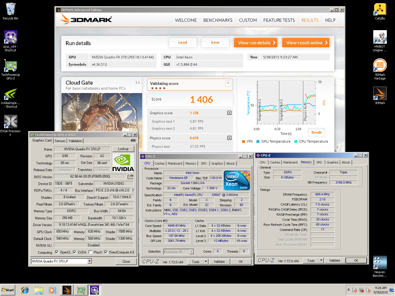
Task: Launch EVGA Precision X icon
Action: (10, 126)
